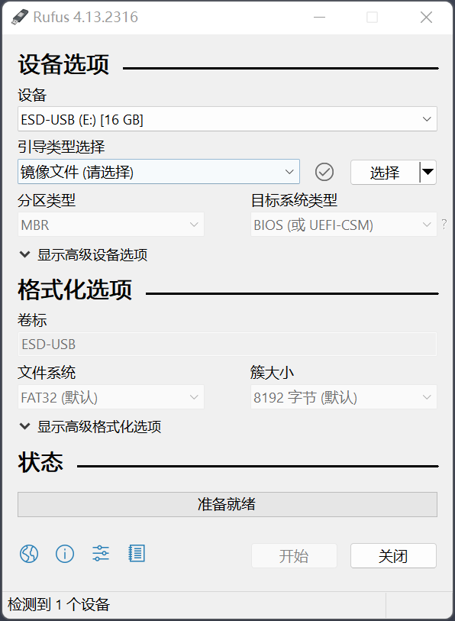Click the ? help icon beside 目标系统类型
Screen dimensions: 455x621
(444, 225)
